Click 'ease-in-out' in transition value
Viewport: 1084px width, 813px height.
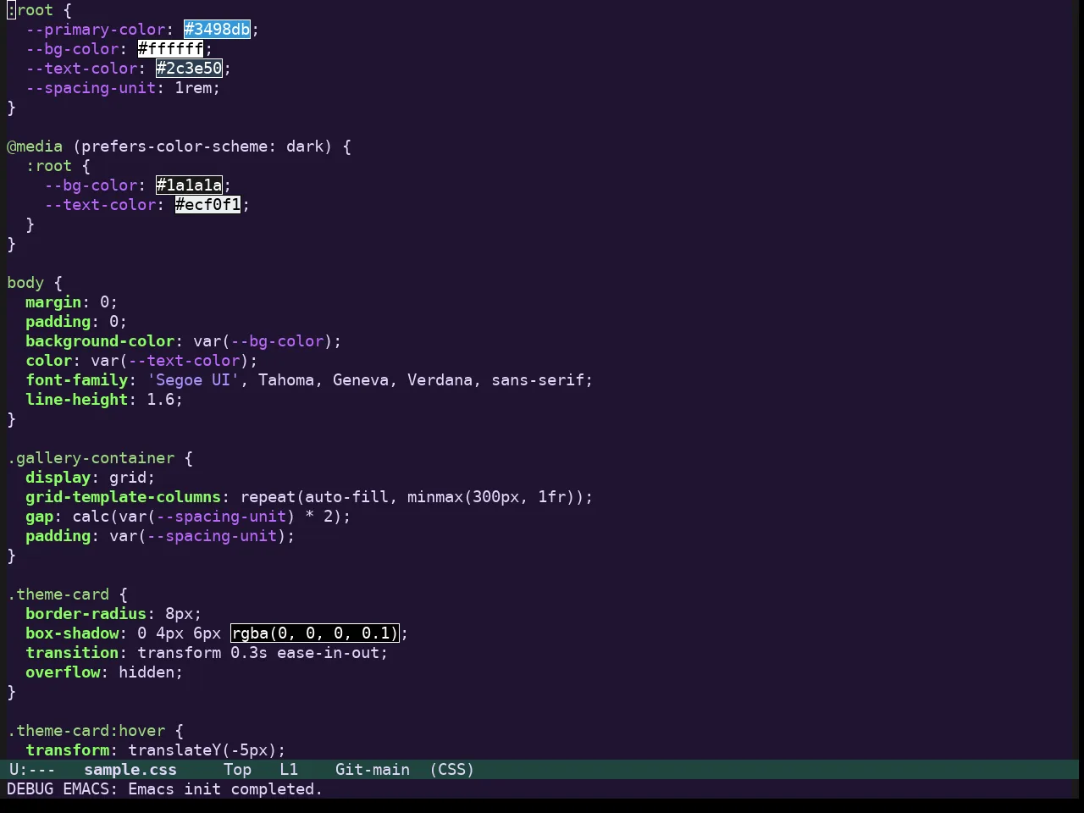point(328,653)
